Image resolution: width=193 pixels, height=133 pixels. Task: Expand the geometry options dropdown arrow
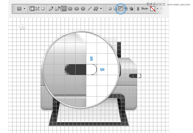pos(101,9)
